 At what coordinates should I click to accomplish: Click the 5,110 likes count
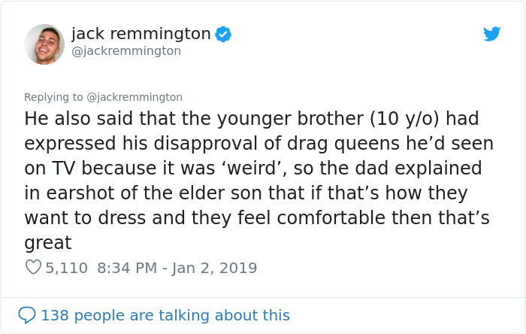(66, 268)
